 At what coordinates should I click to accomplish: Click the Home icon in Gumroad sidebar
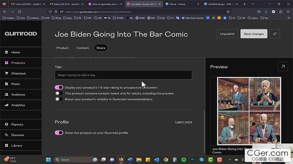pyautogui.click(x=7, y=52)
